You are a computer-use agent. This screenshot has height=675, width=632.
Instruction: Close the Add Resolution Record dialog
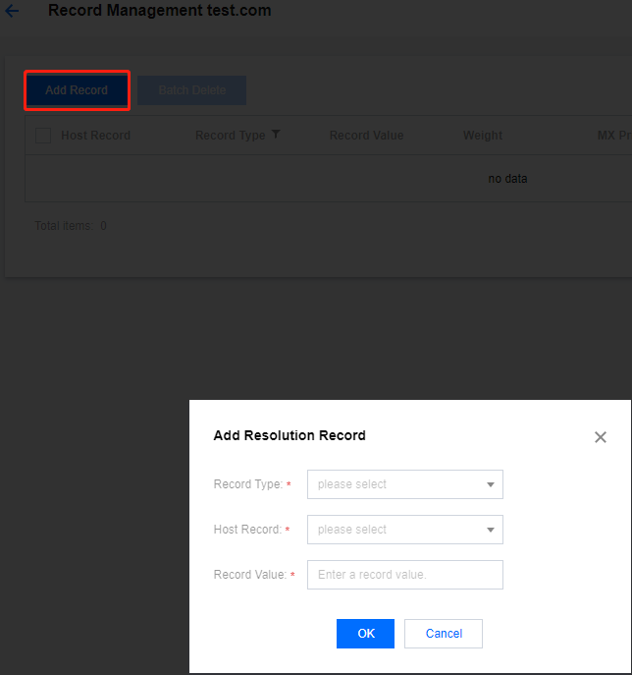click(x=601, y=437)
